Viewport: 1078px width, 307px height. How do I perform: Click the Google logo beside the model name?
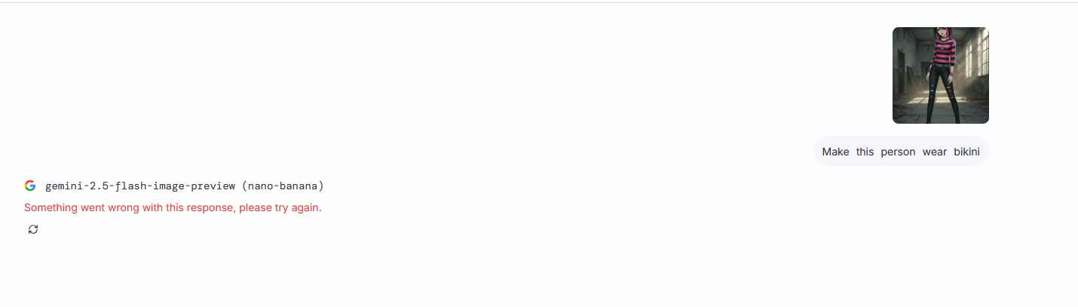click(x=30, y=186)
